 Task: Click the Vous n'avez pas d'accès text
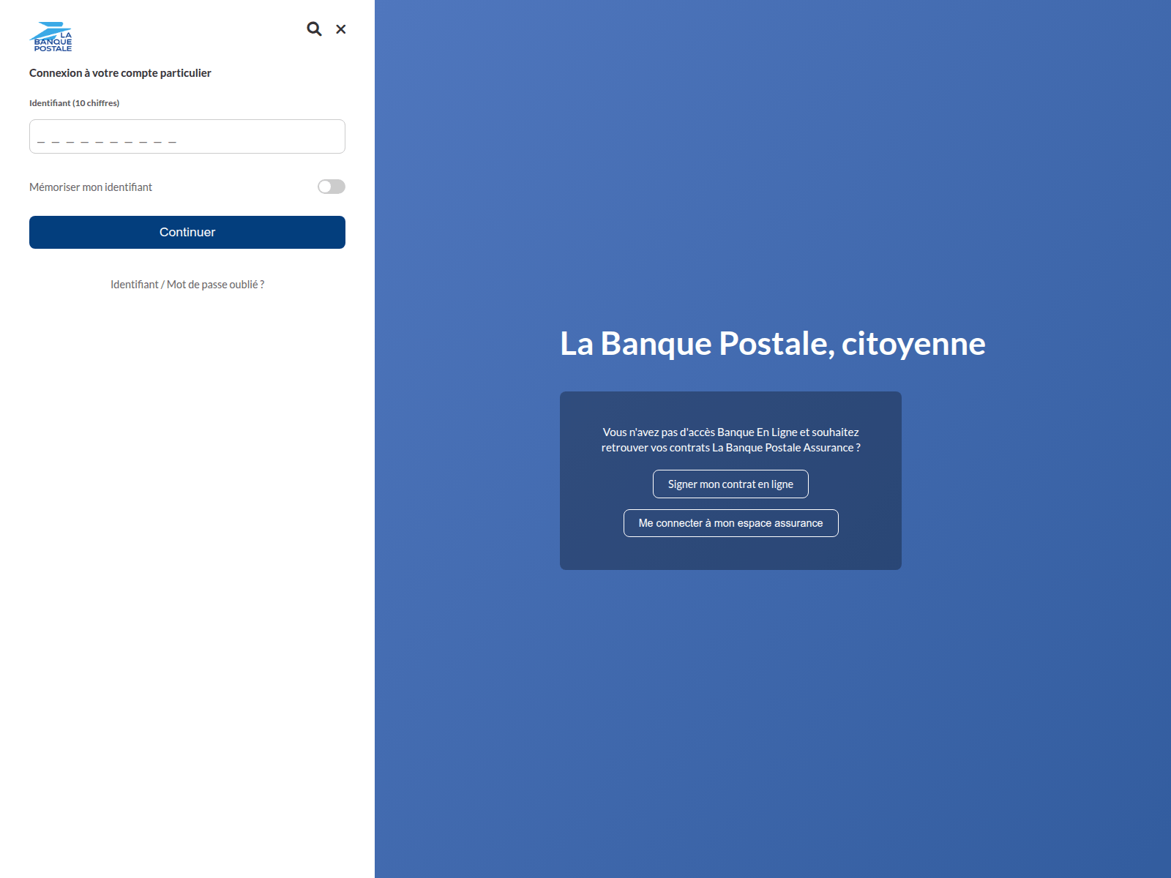click(x=731, y=440)
